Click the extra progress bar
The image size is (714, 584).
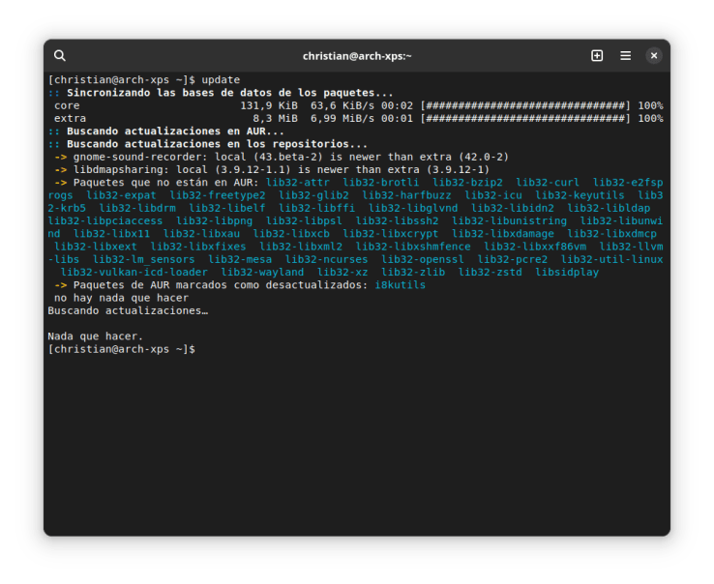tap(525, 118)
